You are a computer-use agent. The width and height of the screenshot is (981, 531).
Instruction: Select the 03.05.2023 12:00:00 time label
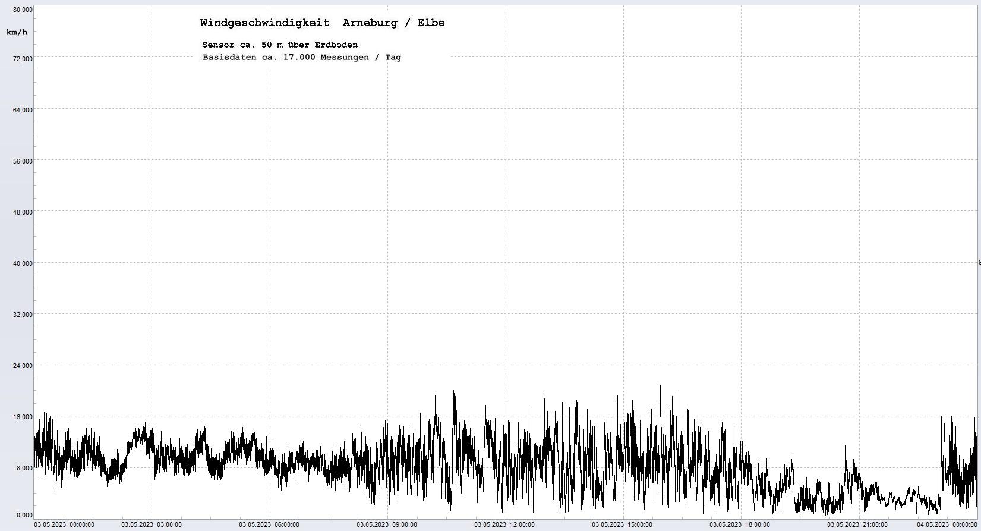click(x=504, y=524)
